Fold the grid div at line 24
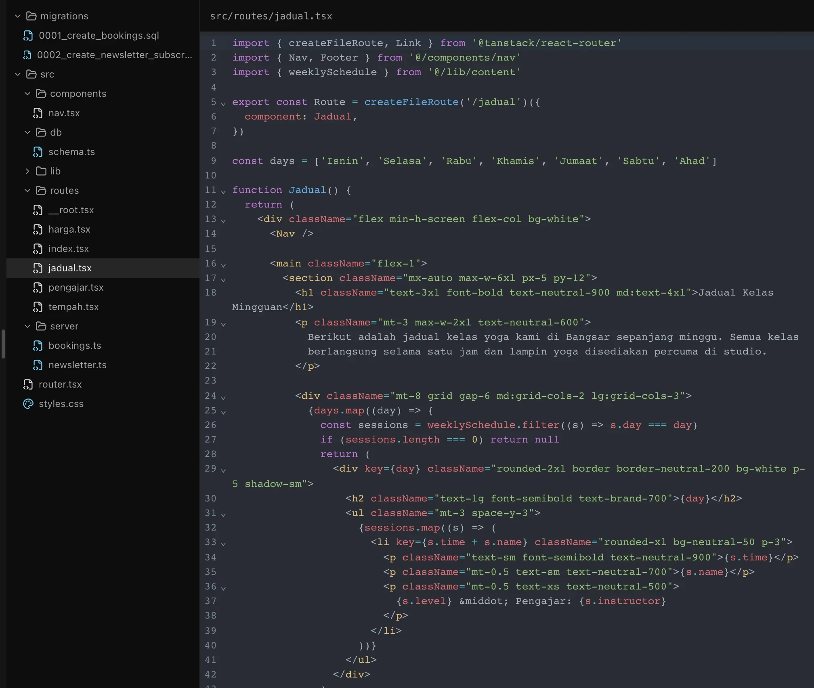The image size is (814, 688). click(x=223, y=397)
